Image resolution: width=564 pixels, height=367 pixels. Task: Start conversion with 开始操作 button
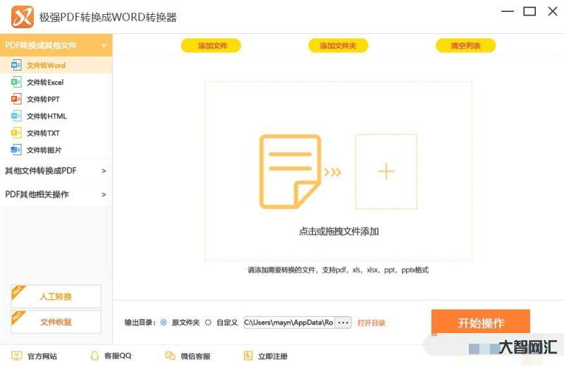pyautogui.click(x=481, y=323)
